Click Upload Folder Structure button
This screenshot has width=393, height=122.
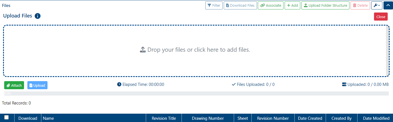click(325, 6)
